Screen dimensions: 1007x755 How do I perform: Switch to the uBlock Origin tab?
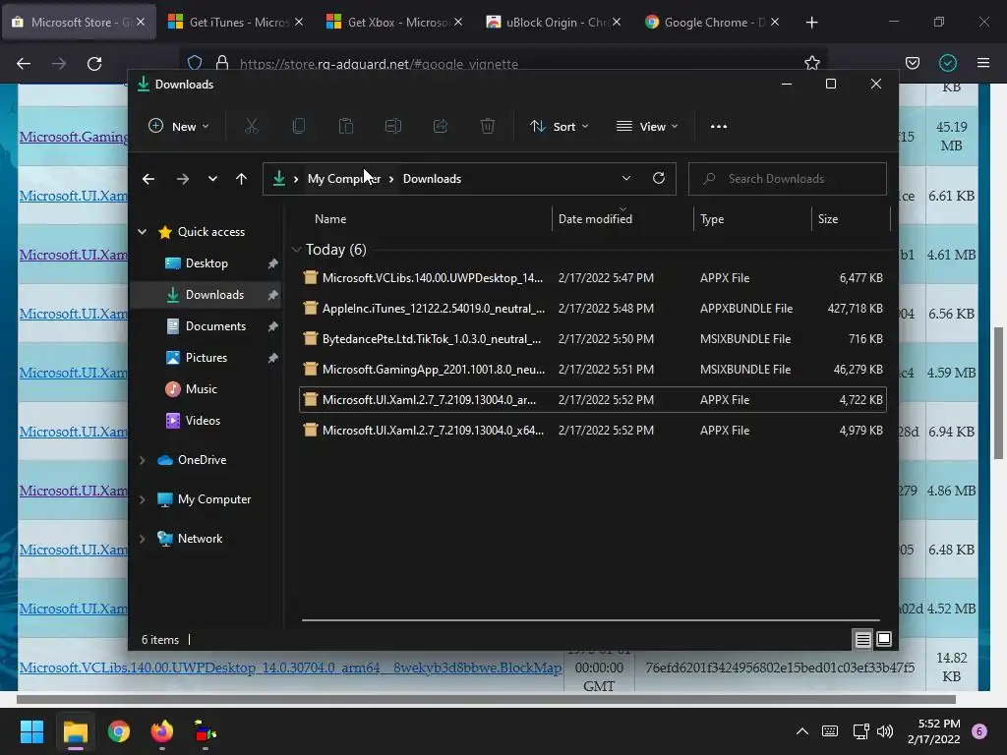(553, 23)
